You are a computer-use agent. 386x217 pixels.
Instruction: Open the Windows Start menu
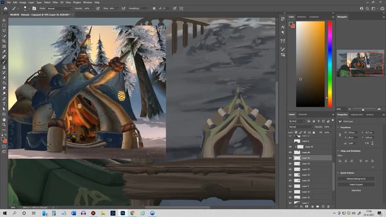(x=5, y=213)
